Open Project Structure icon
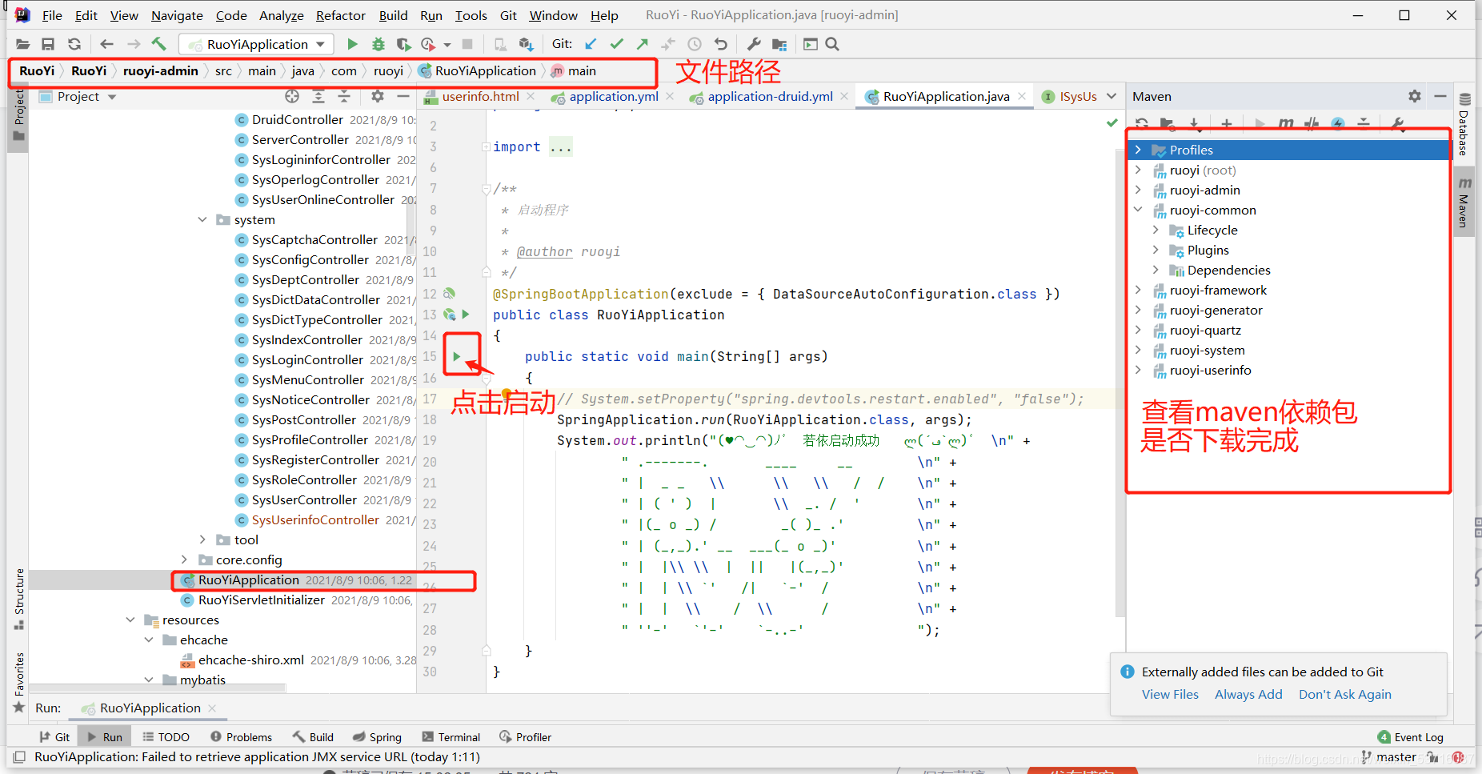The image size is (1482, 774). pyautogui.click(x=779, y=44)
